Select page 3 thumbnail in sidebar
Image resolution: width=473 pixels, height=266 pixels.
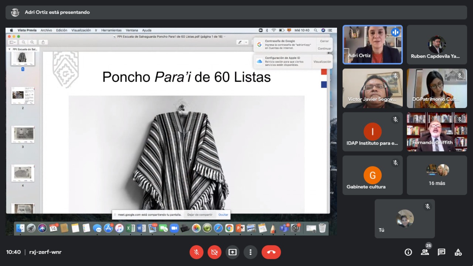(x=23, y=134)
